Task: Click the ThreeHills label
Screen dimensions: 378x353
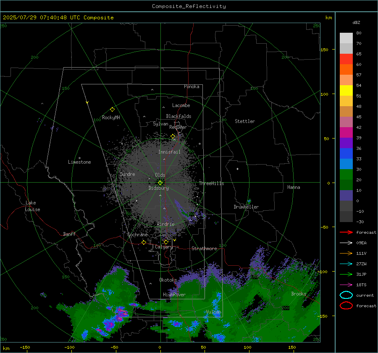Action: tap(211, 183)
